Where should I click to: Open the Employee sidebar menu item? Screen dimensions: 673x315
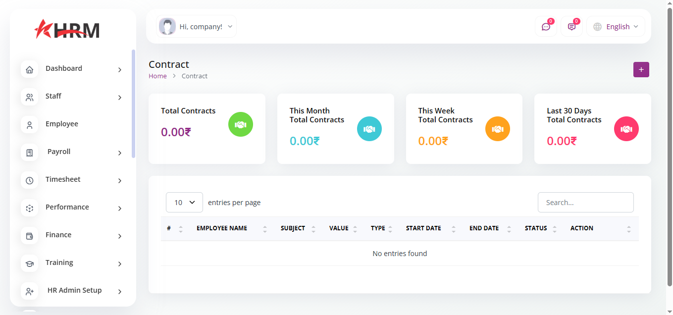coord(62,124)
